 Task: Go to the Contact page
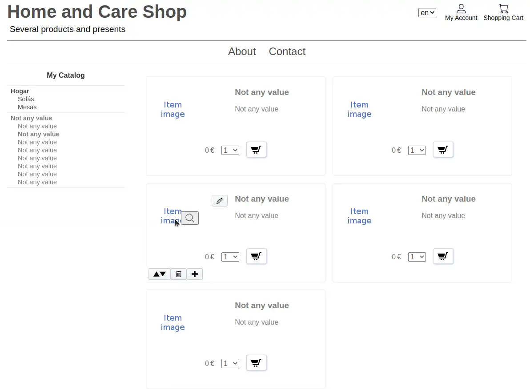click(x=287, y=52)
